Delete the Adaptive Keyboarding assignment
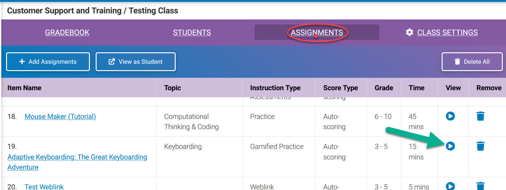This screenshot has height=190, width=506. [x=480, y=146]
